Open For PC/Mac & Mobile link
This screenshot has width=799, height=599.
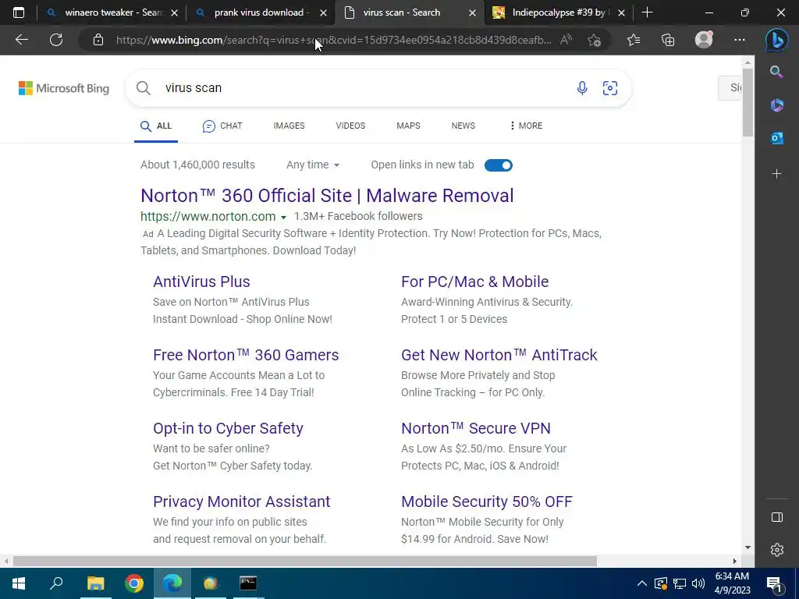click(475, 282)
